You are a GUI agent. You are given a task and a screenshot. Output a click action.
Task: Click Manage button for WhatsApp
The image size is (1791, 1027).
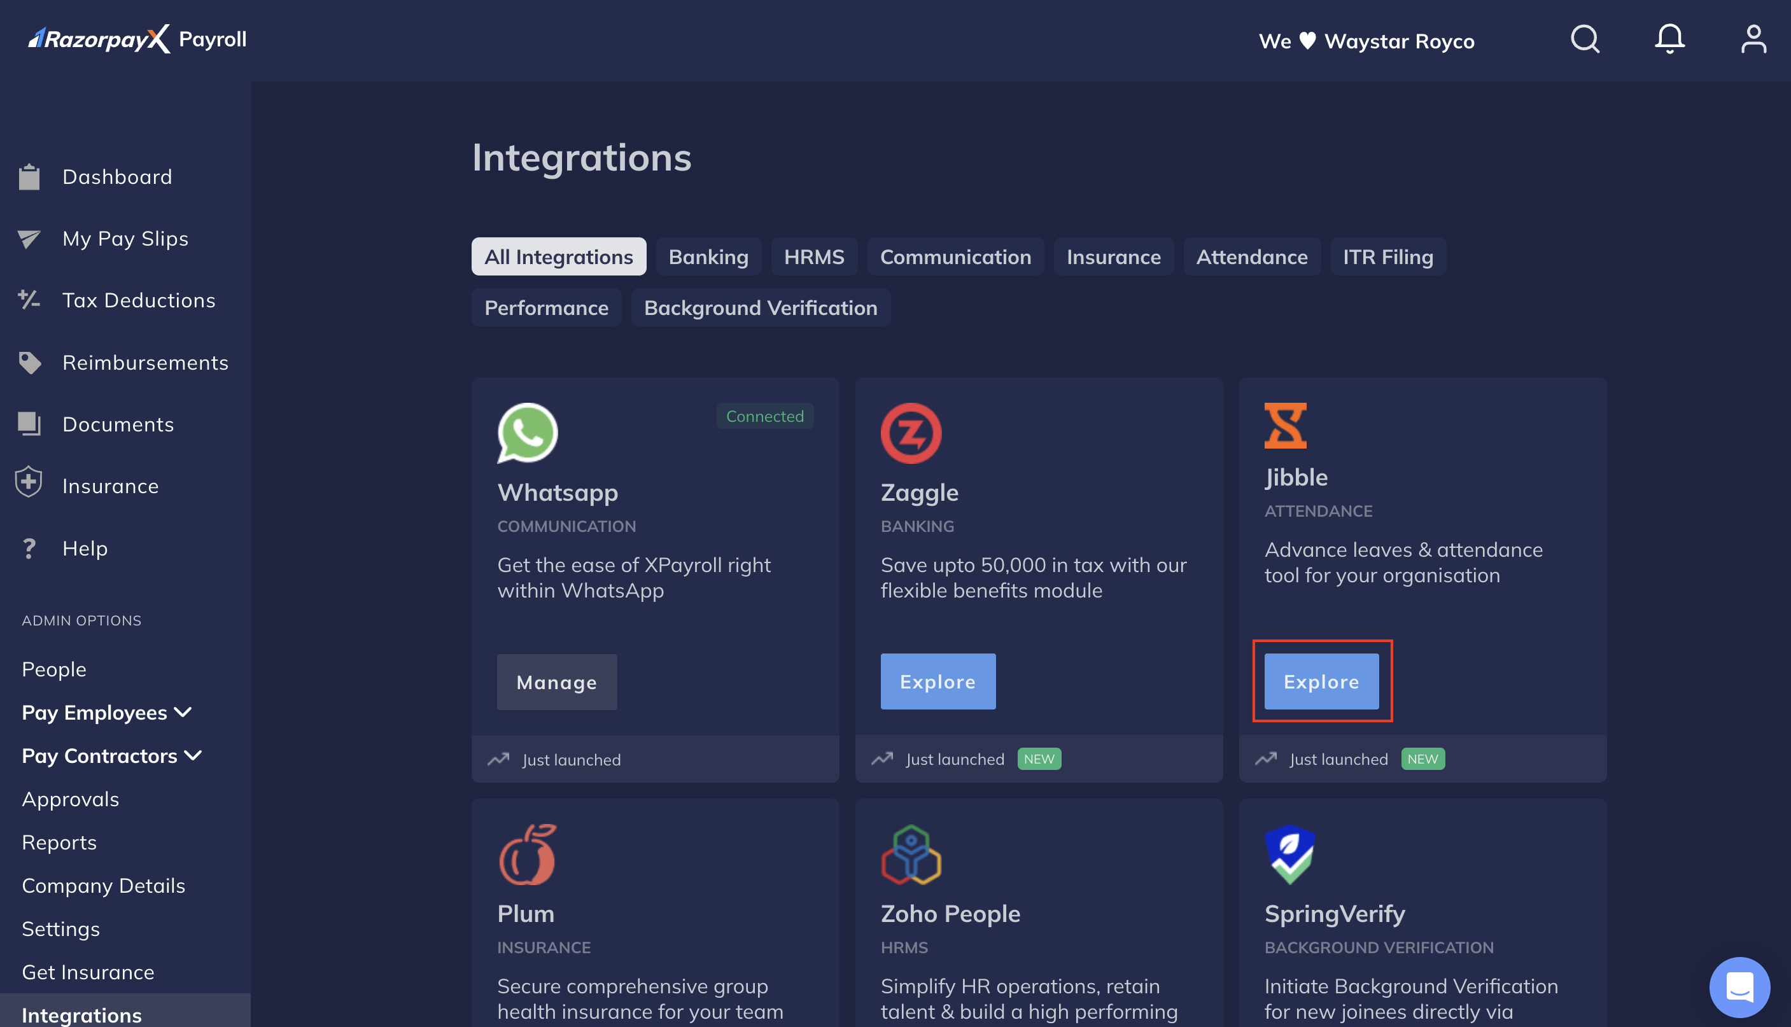[x=556, y=681]
